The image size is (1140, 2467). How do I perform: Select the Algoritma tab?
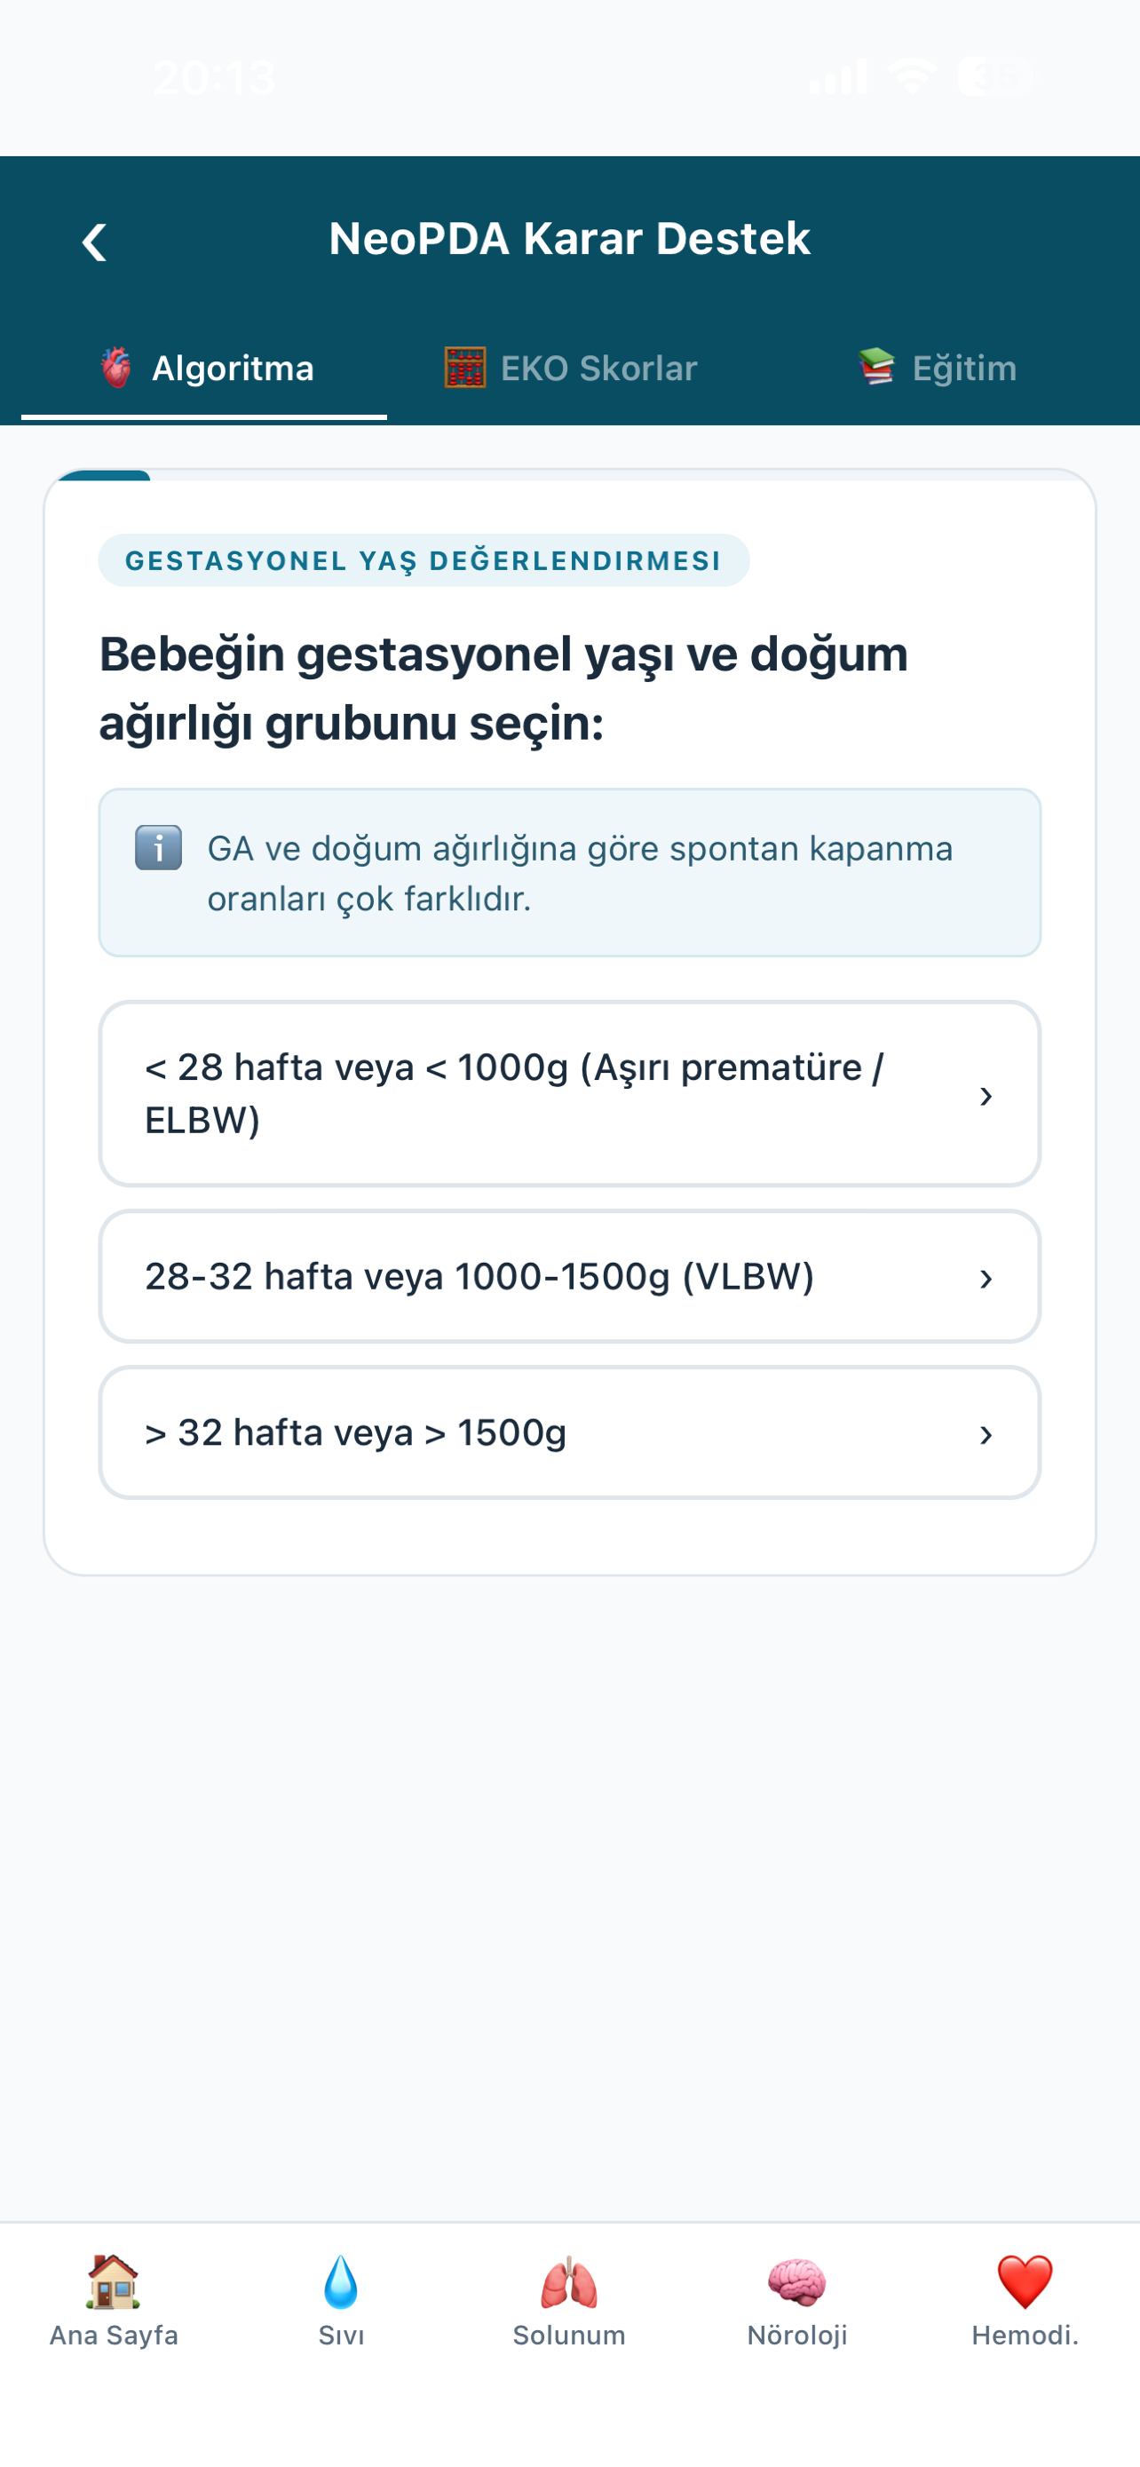(205, 369)
